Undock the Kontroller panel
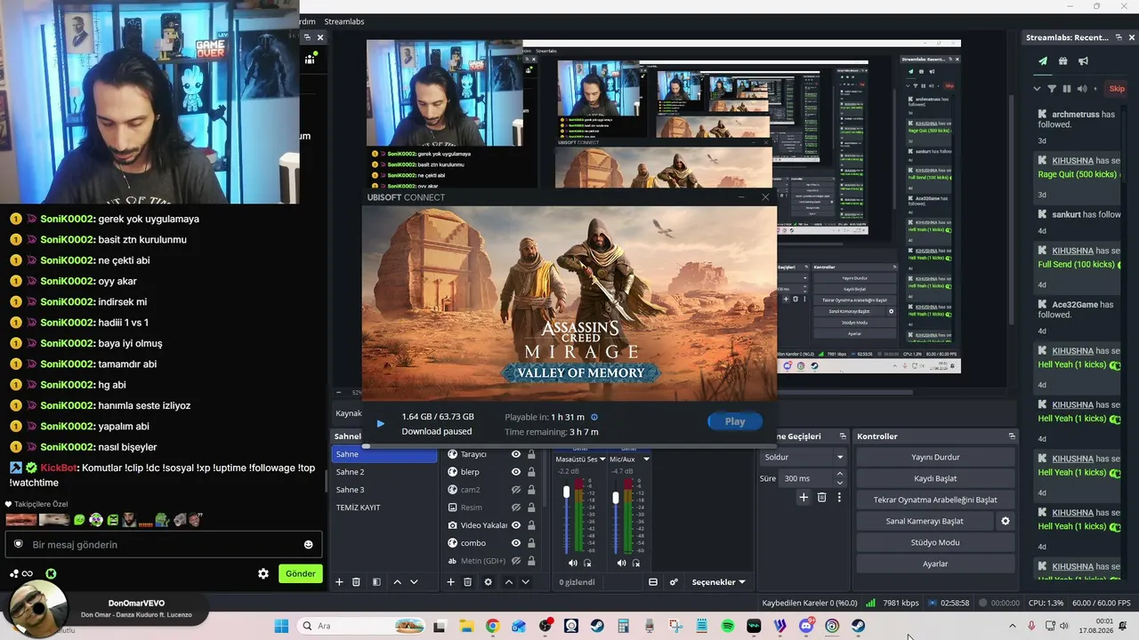1139x640 pixels. pyautogui.click(x=1012, y=436)
